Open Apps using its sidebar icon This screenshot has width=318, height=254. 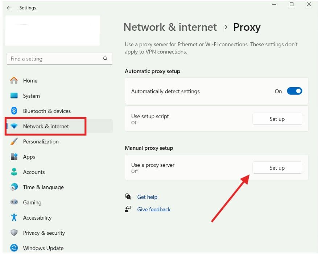point(14,156)
